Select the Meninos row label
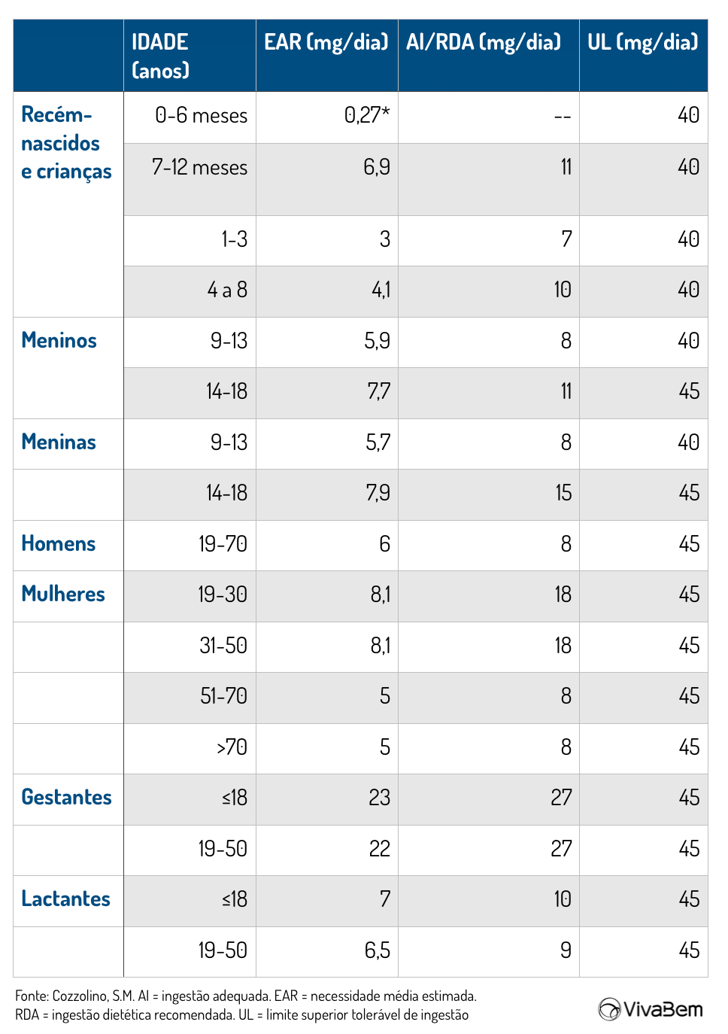This screenshot has height=1034, width=728. click(x=59, y=341)
